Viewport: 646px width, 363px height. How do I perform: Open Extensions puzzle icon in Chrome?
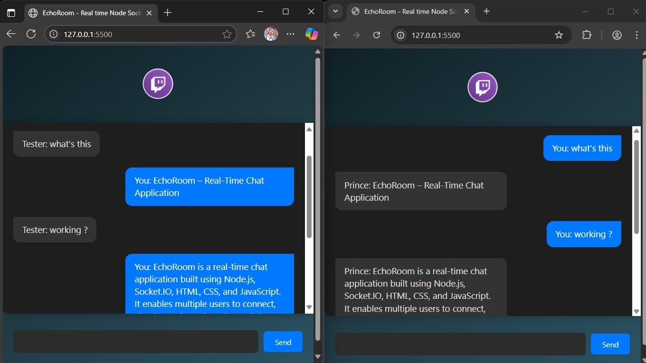[586, 35]
